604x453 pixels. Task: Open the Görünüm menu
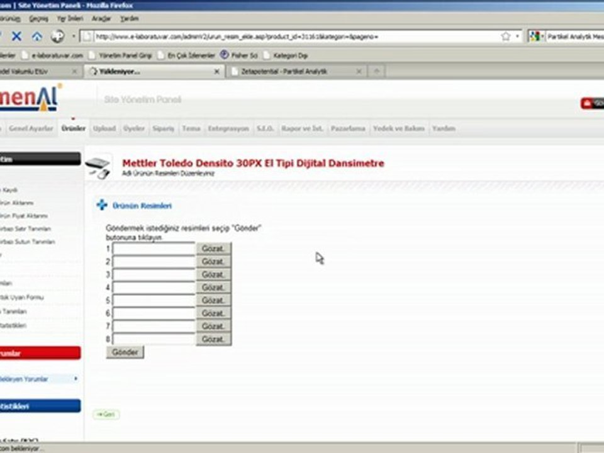(x=9, y=18)
